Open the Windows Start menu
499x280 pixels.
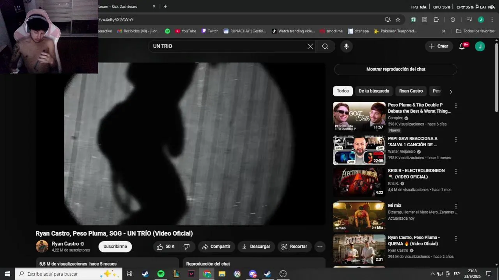[7, 274]
